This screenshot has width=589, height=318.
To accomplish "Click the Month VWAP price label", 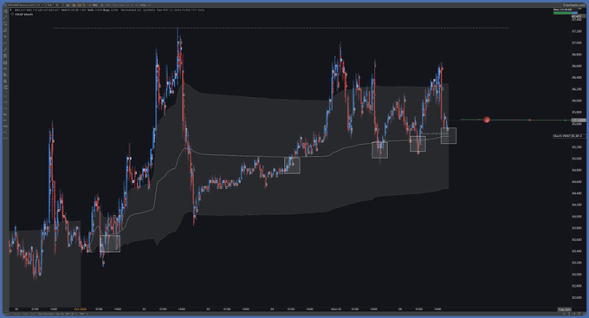I will [569, 136].
